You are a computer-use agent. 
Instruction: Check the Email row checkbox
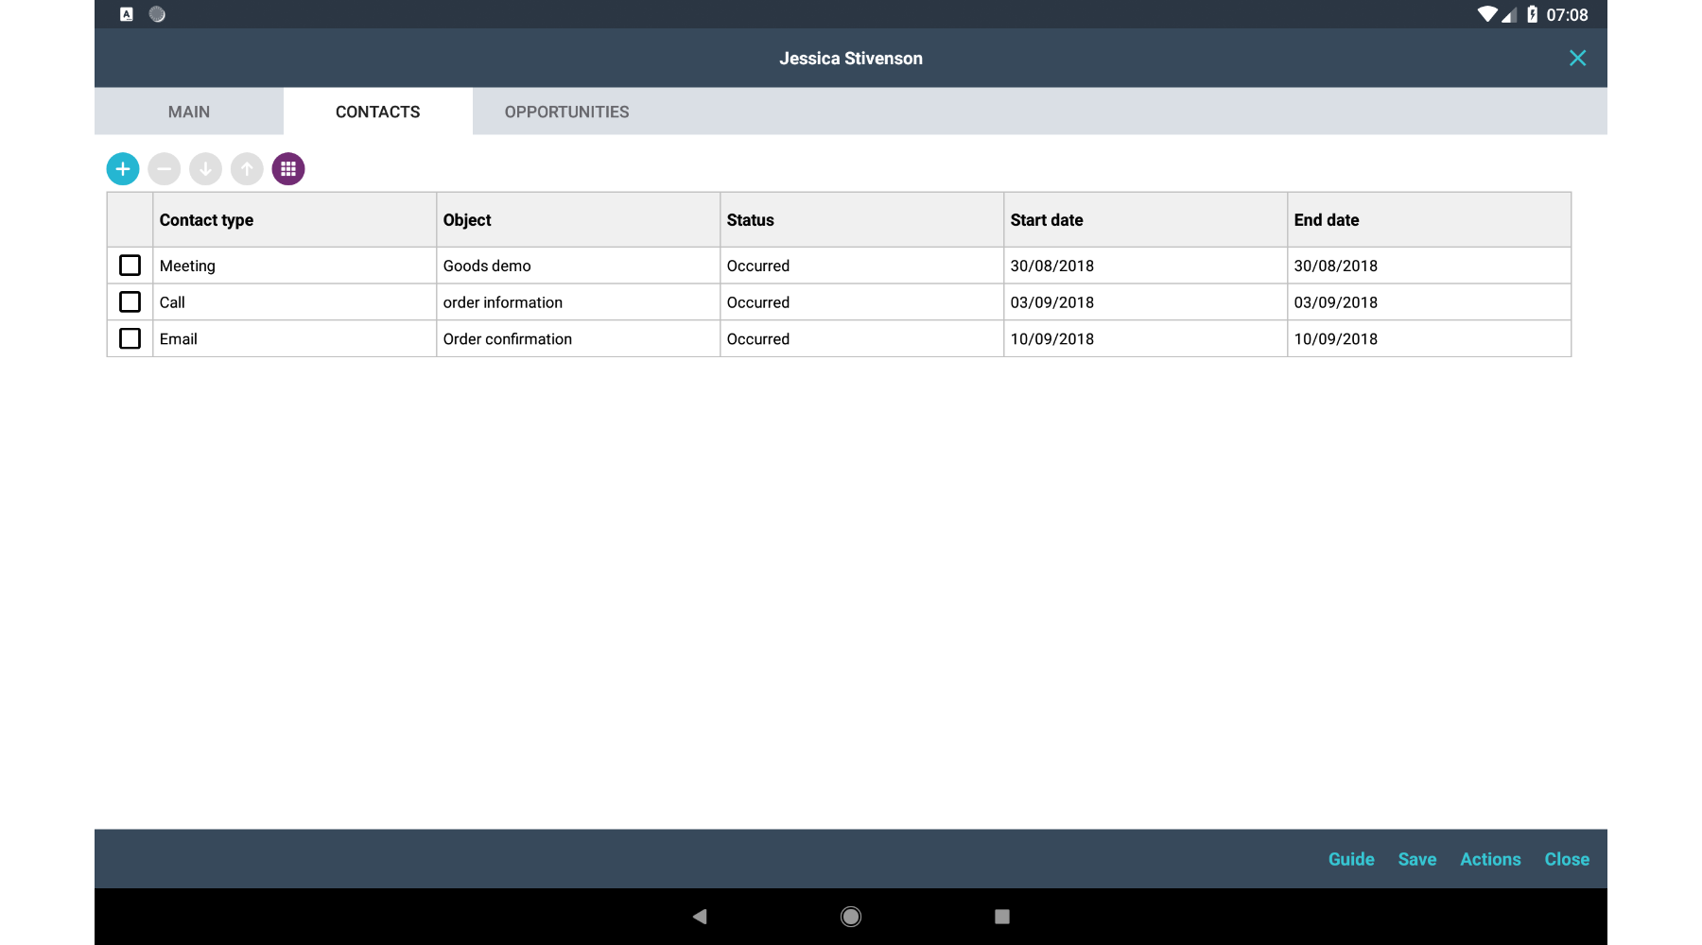tap(130, 338)
